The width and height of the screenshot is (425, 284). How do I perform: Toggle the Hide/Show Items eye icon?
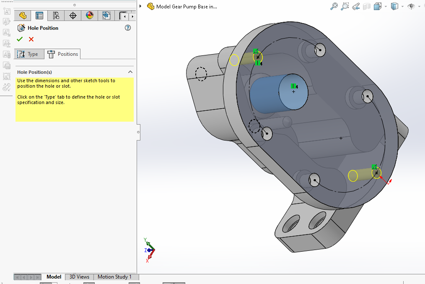411,6
